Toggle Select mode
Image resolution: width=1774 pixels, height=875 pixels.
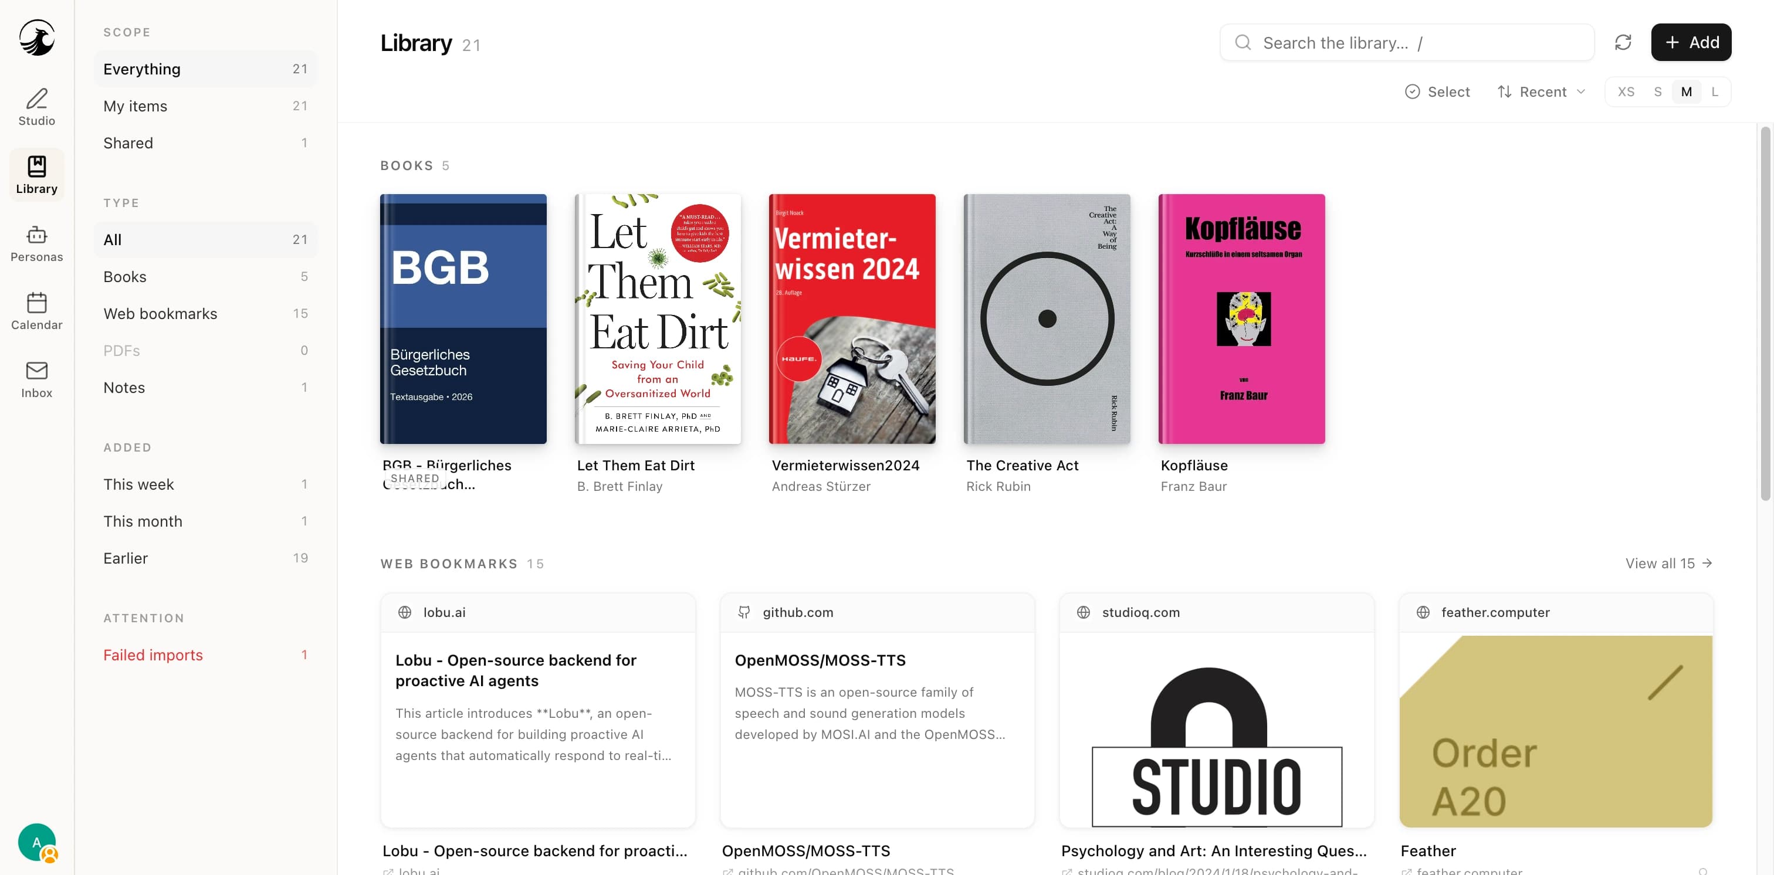click(1437, 91)
